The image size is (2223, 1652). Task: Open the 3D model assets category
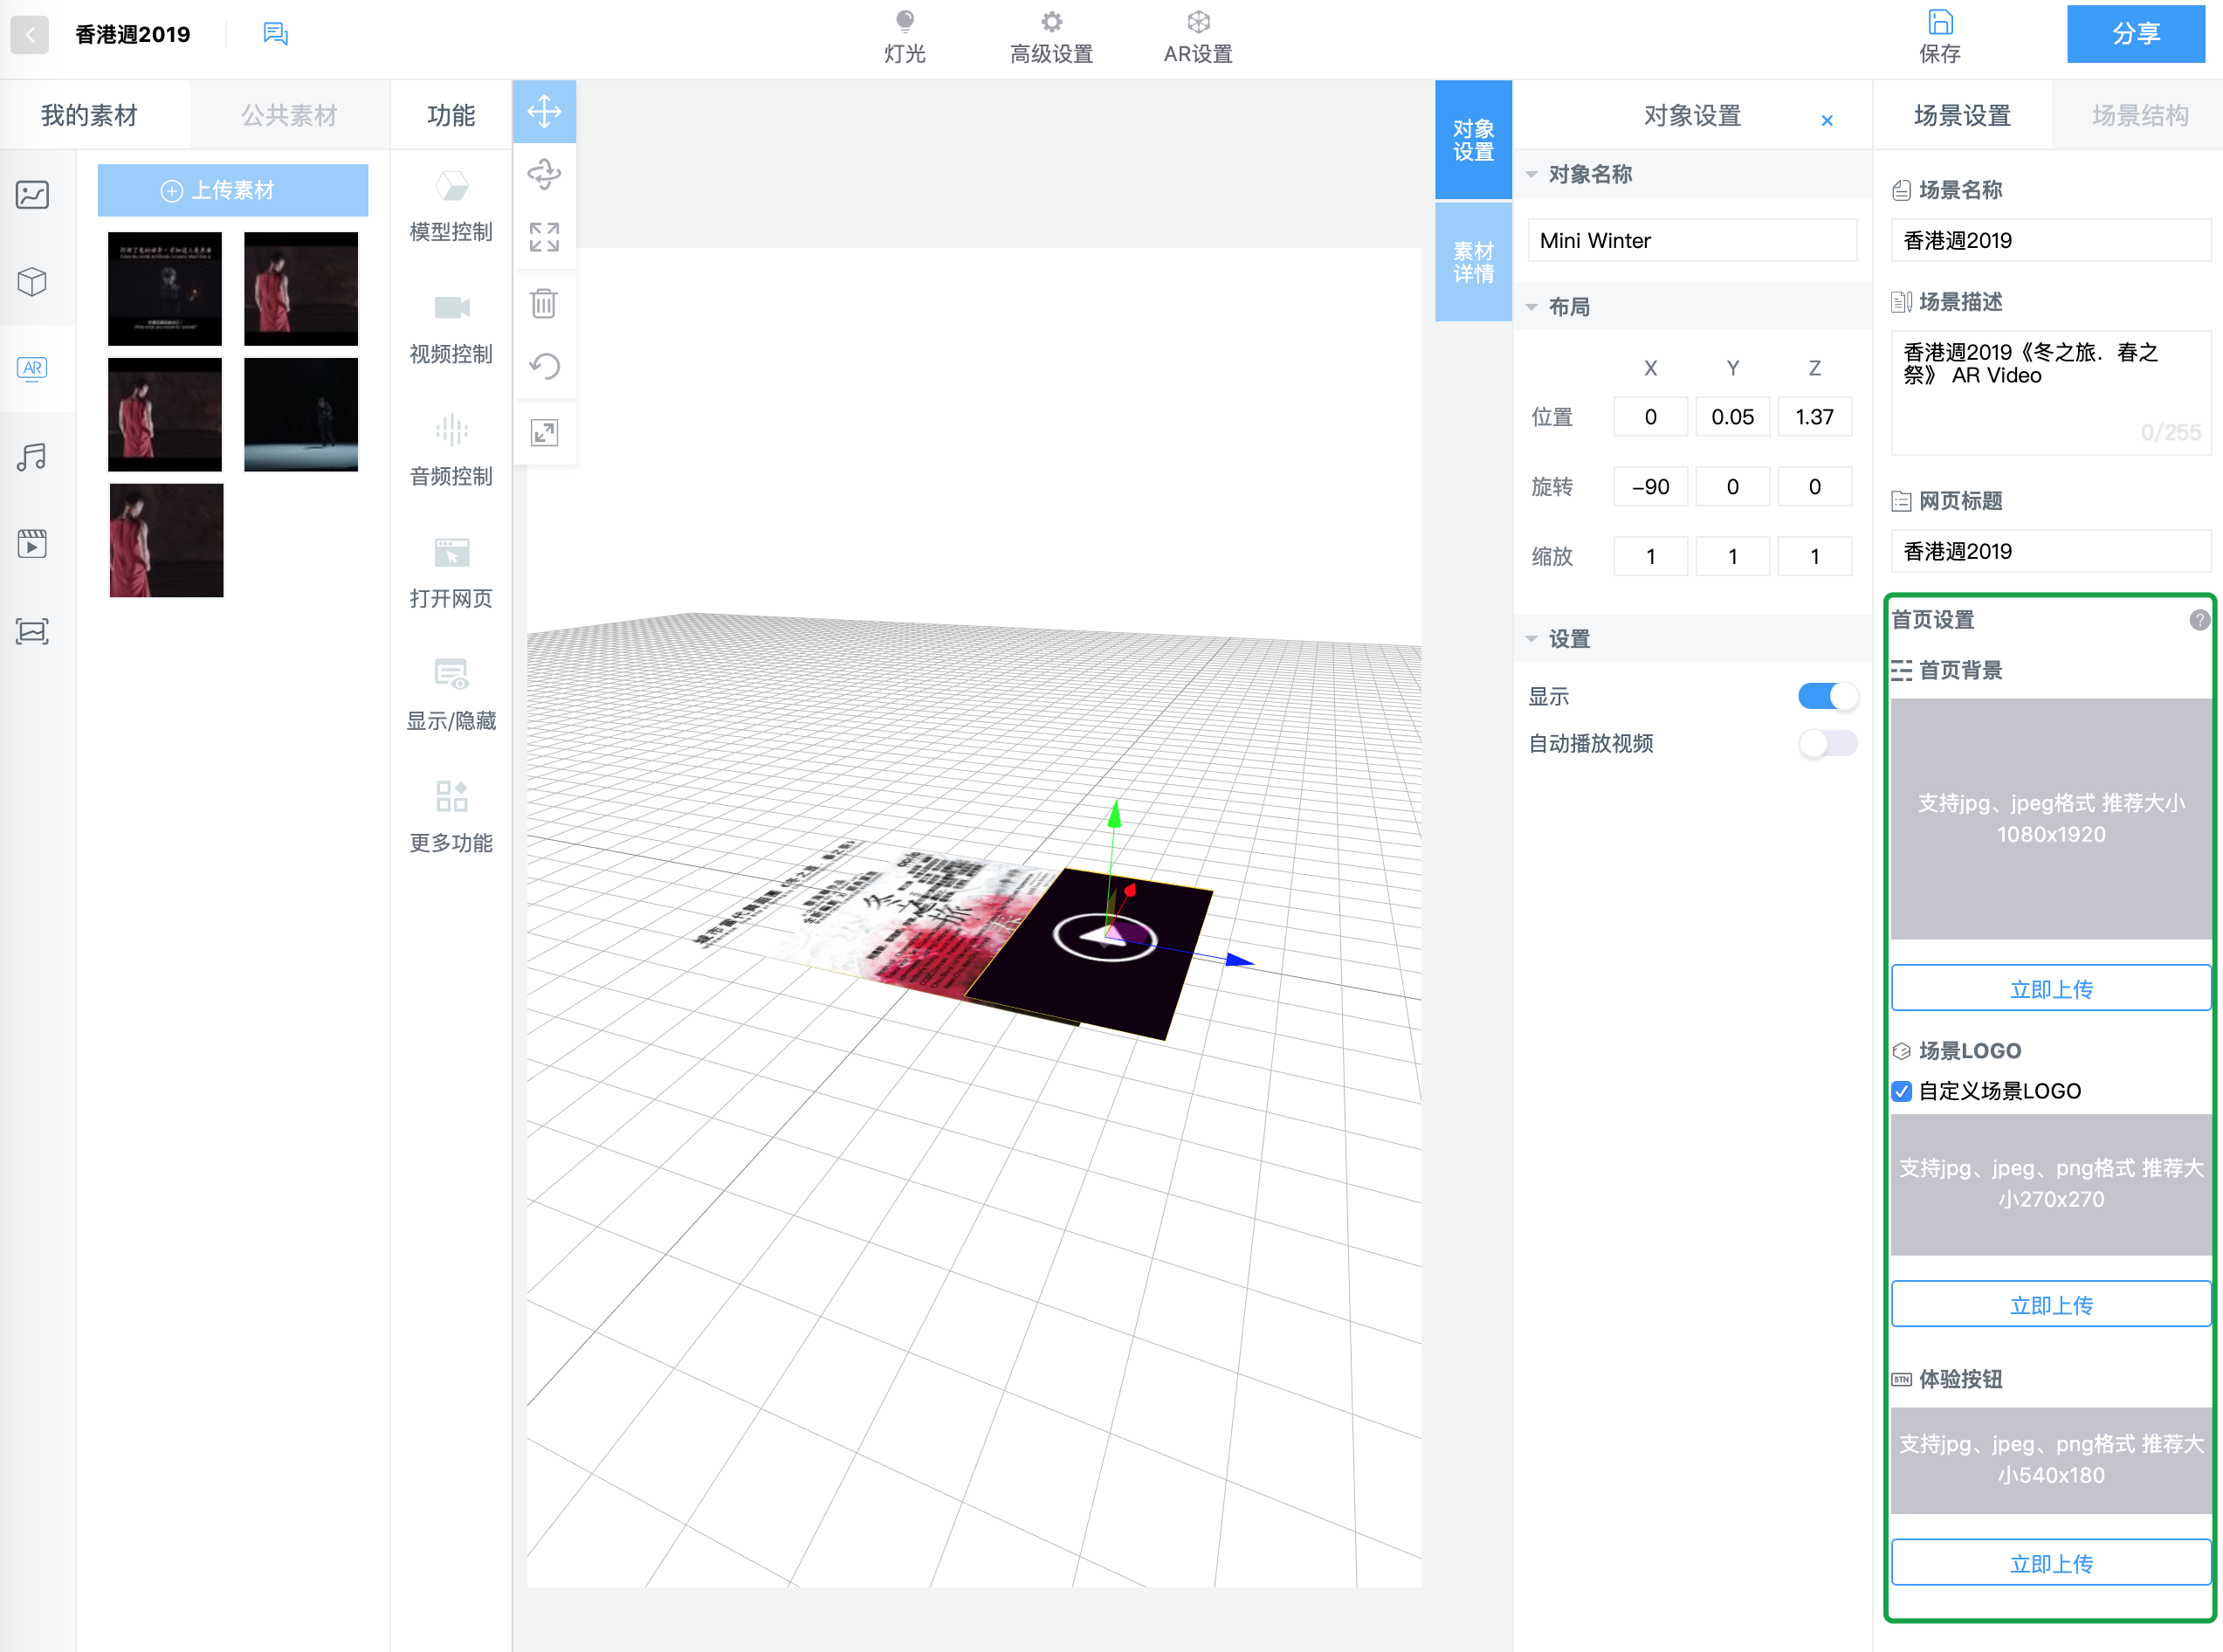pyautogui.click(x=32, y=281)
